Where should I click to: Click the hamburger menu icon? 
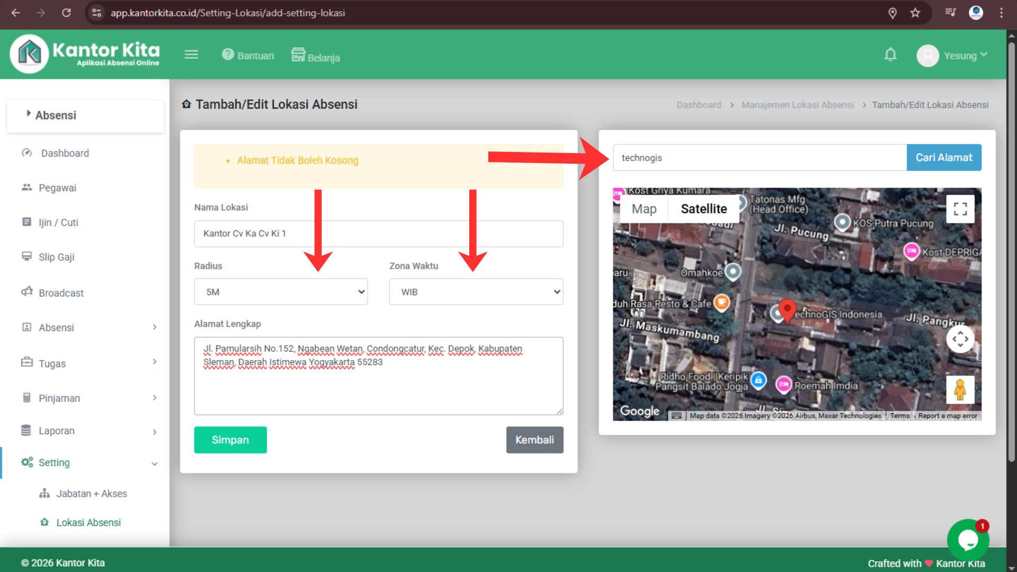pos(191,55)
